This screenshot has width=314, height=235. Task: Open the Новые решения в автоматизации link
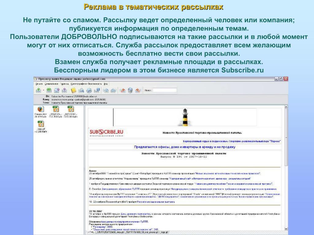point(228,173)
